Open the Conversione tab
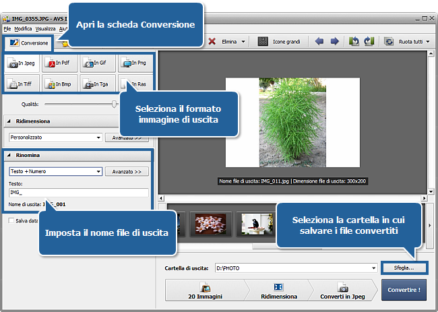 pyautogui.click(x=27, y=42)
